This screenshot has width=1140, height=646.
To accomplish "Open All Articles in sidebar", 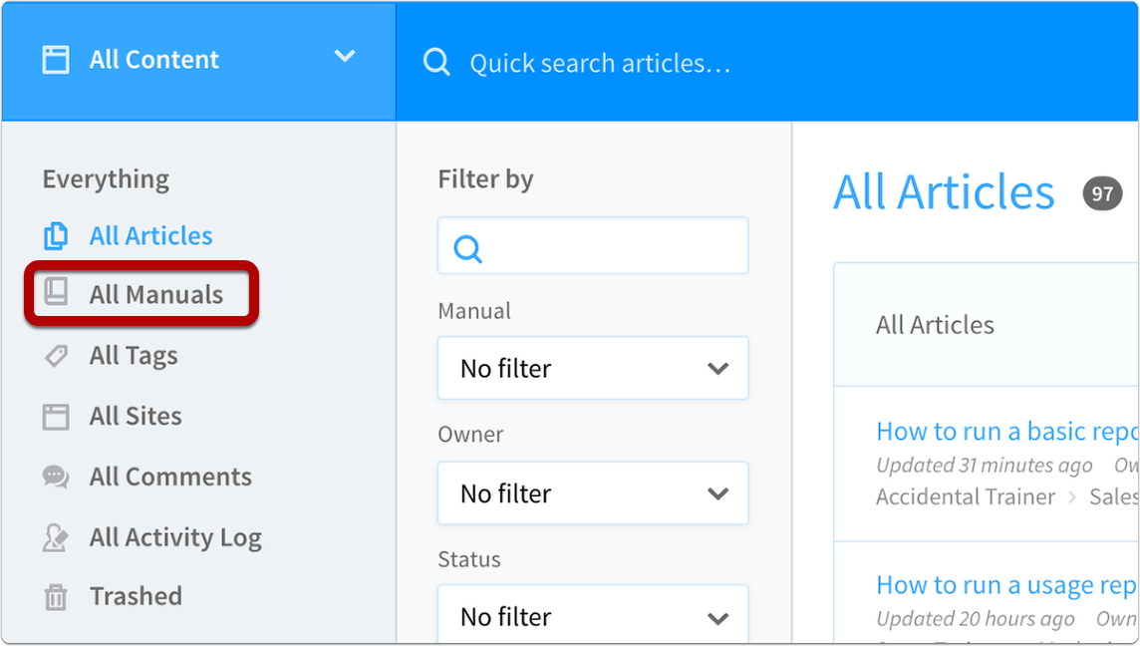I will [x=150, y=235].
